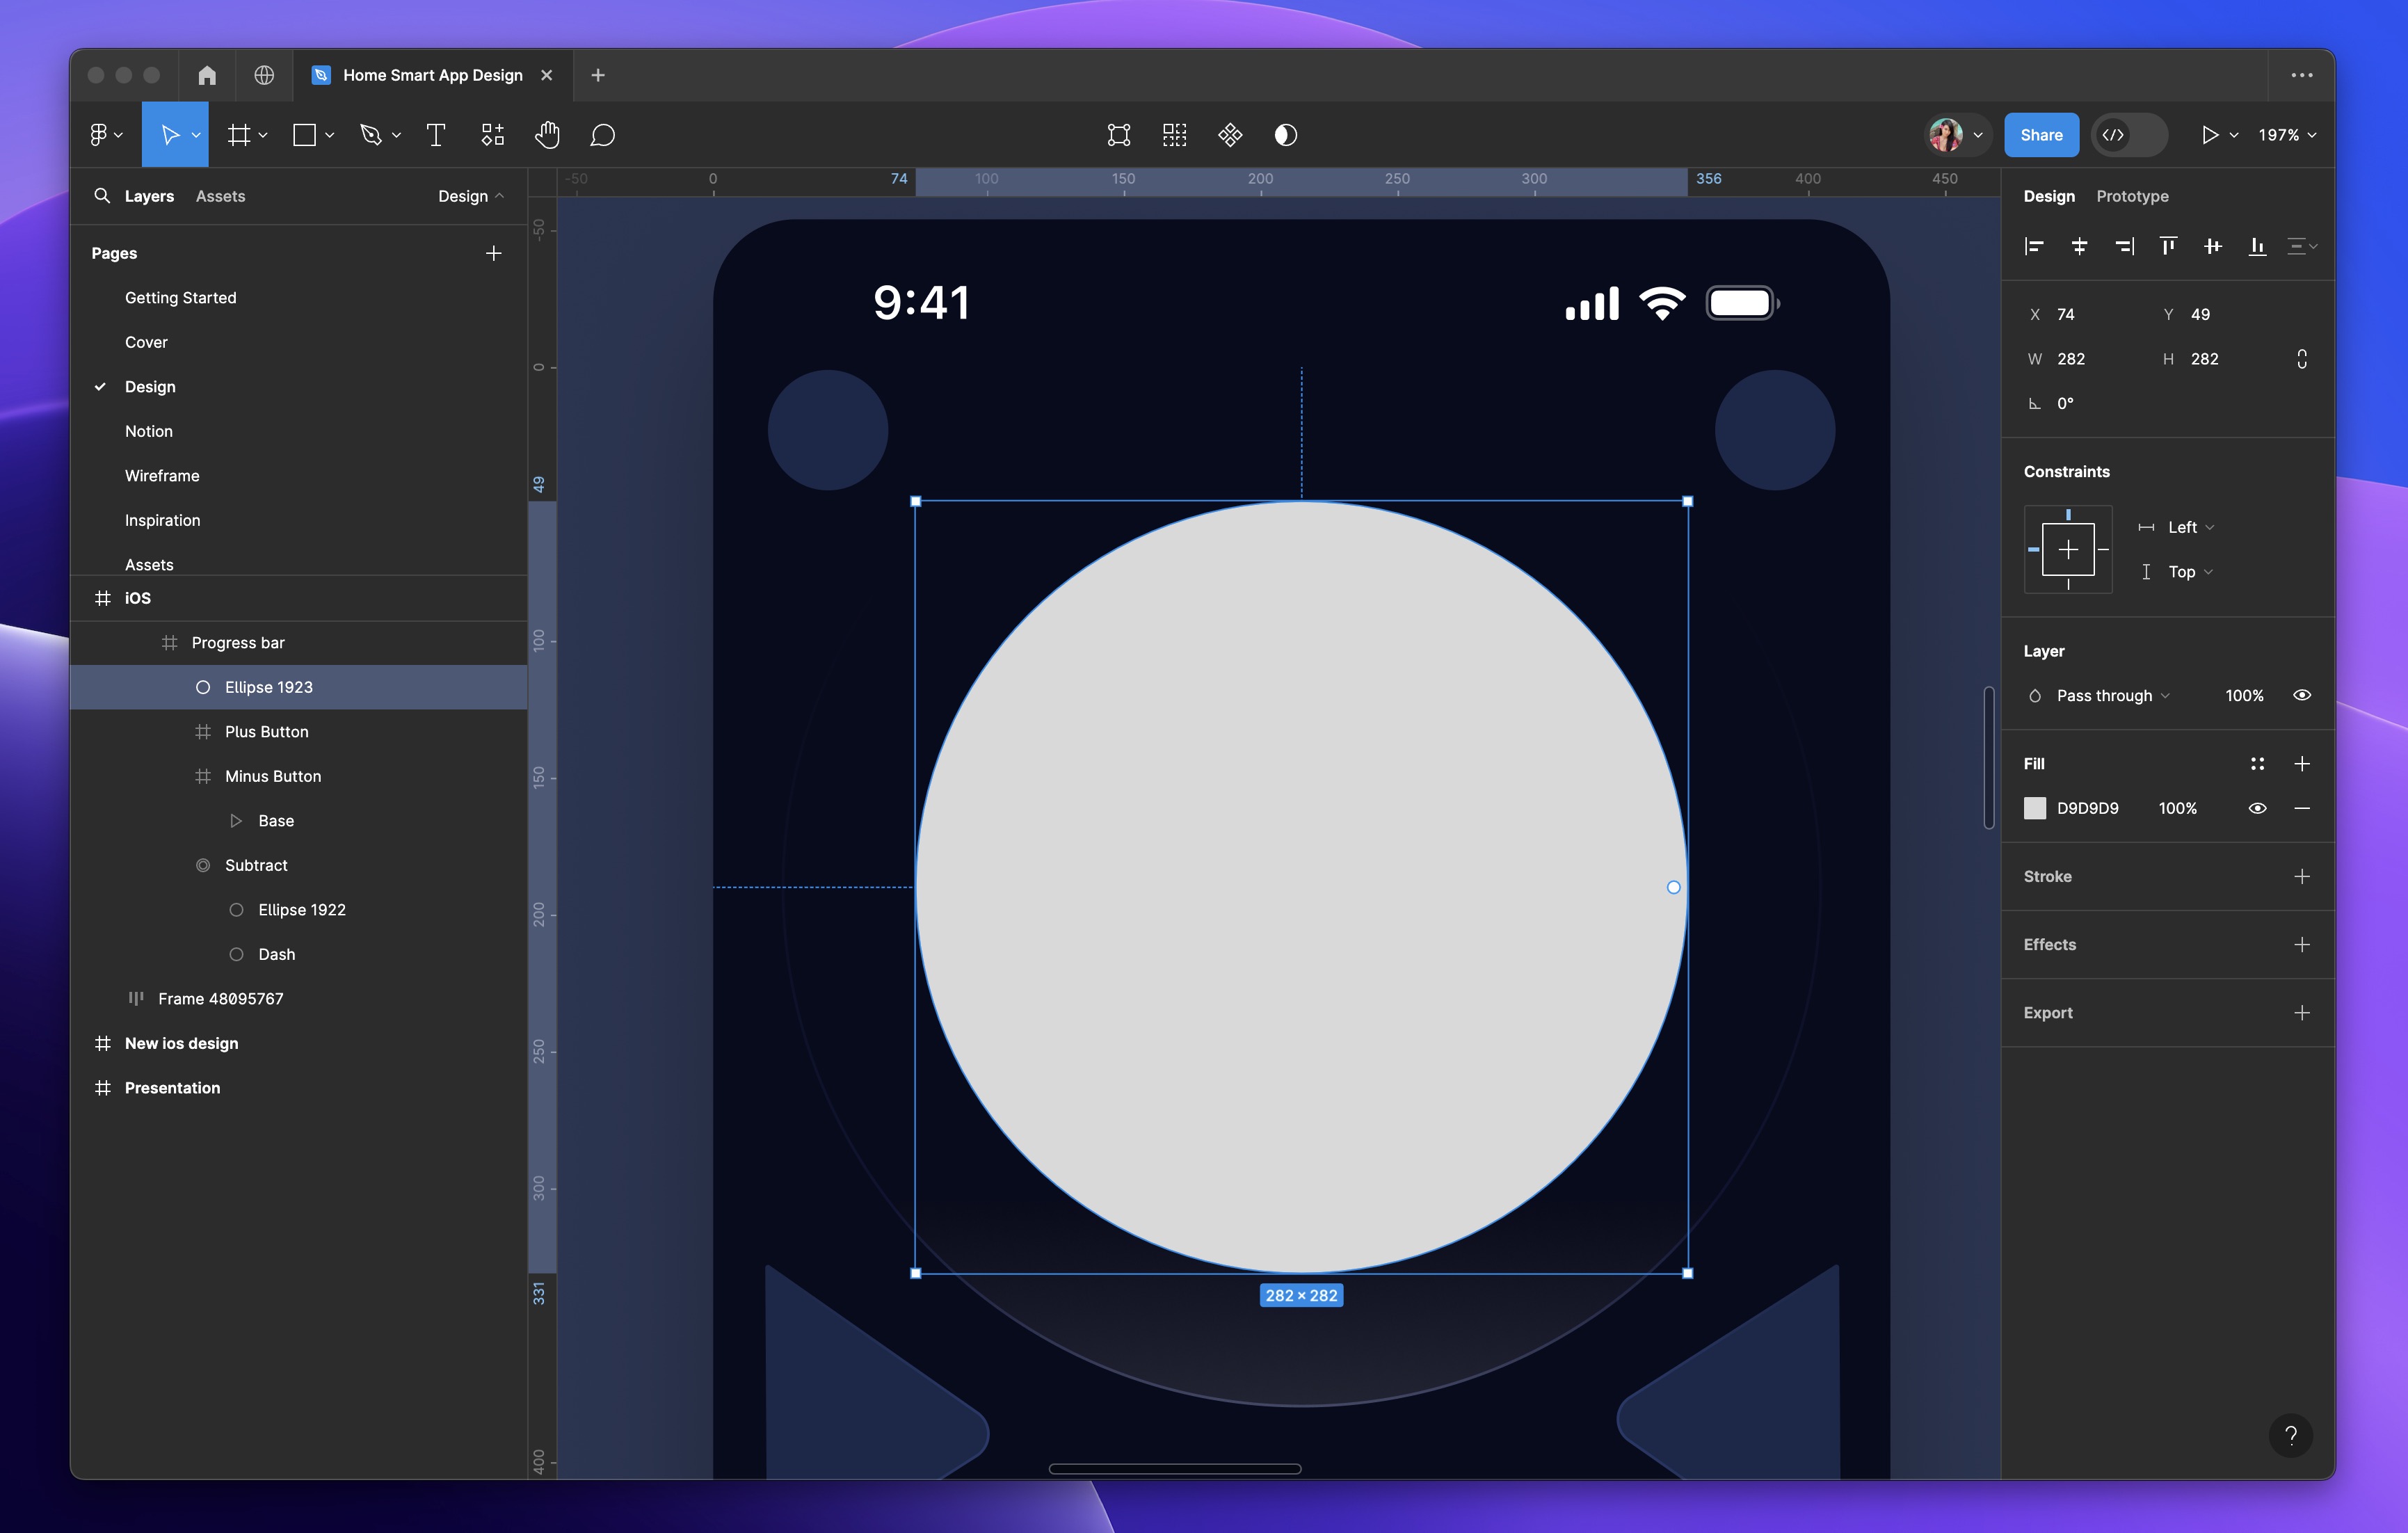Switch to the Prototype tab
Viewport: 2408px width, 1533px height.
coord(2132,196)
